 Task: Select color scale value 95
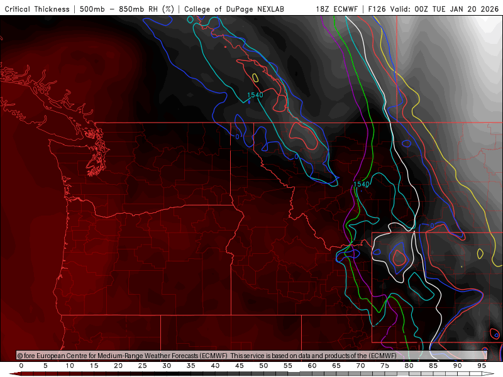[482, 366]
